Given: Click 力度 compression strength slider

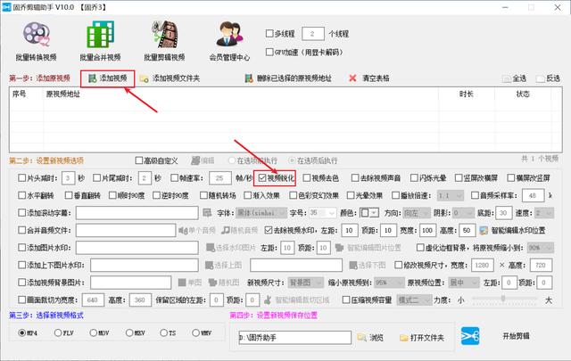Looking at the screenshot, I should click(505, 299).
